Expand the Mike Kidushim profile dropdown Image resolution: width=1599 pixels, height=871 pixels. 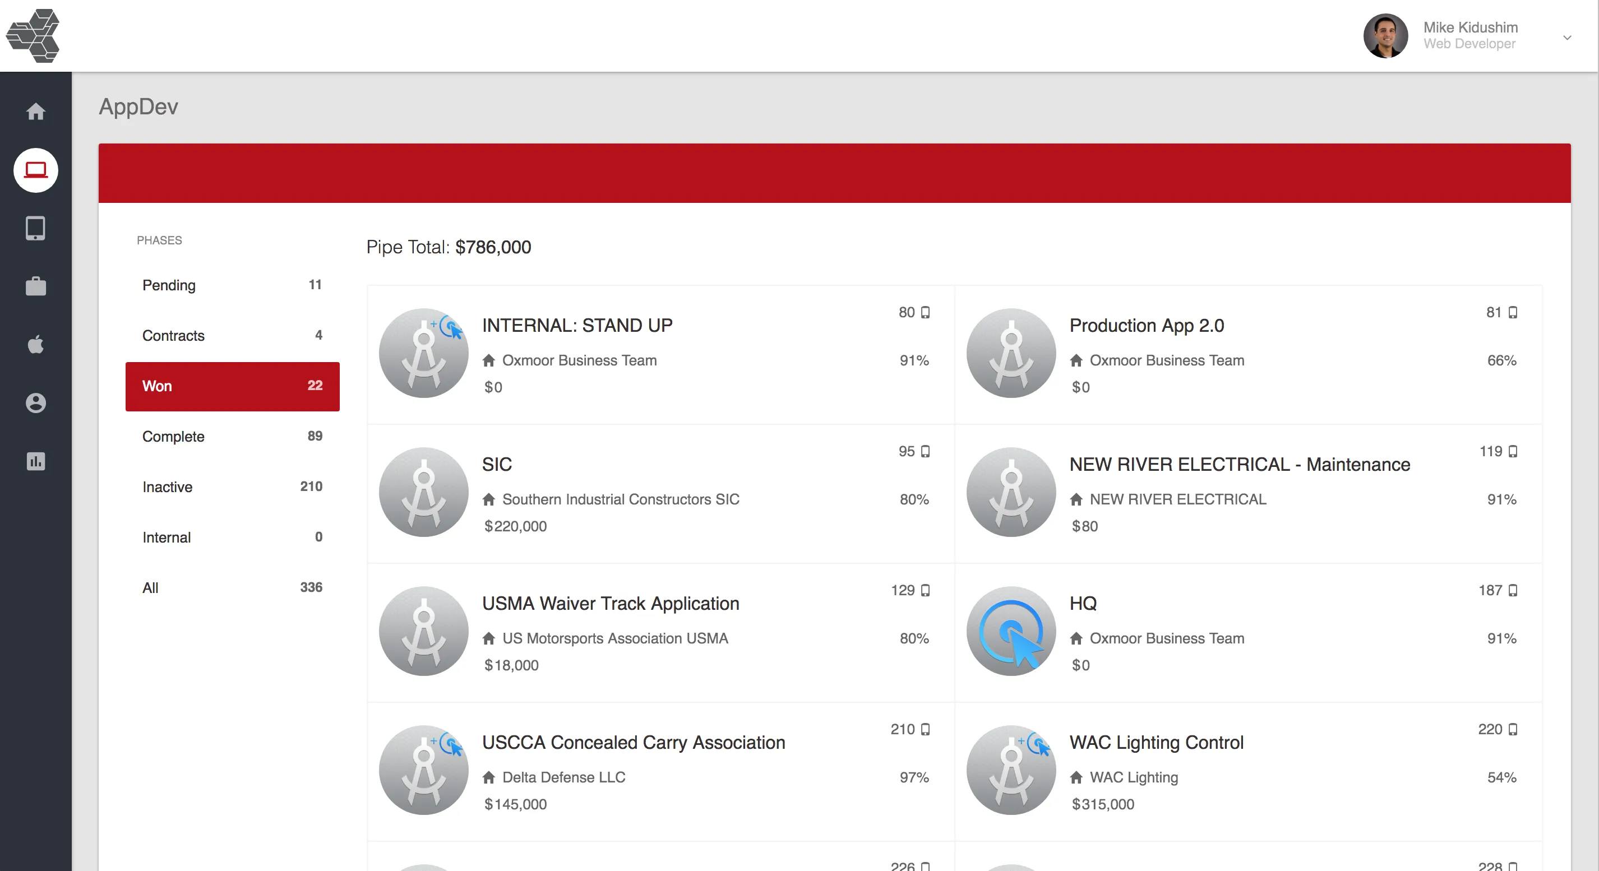coord(1566,37)
